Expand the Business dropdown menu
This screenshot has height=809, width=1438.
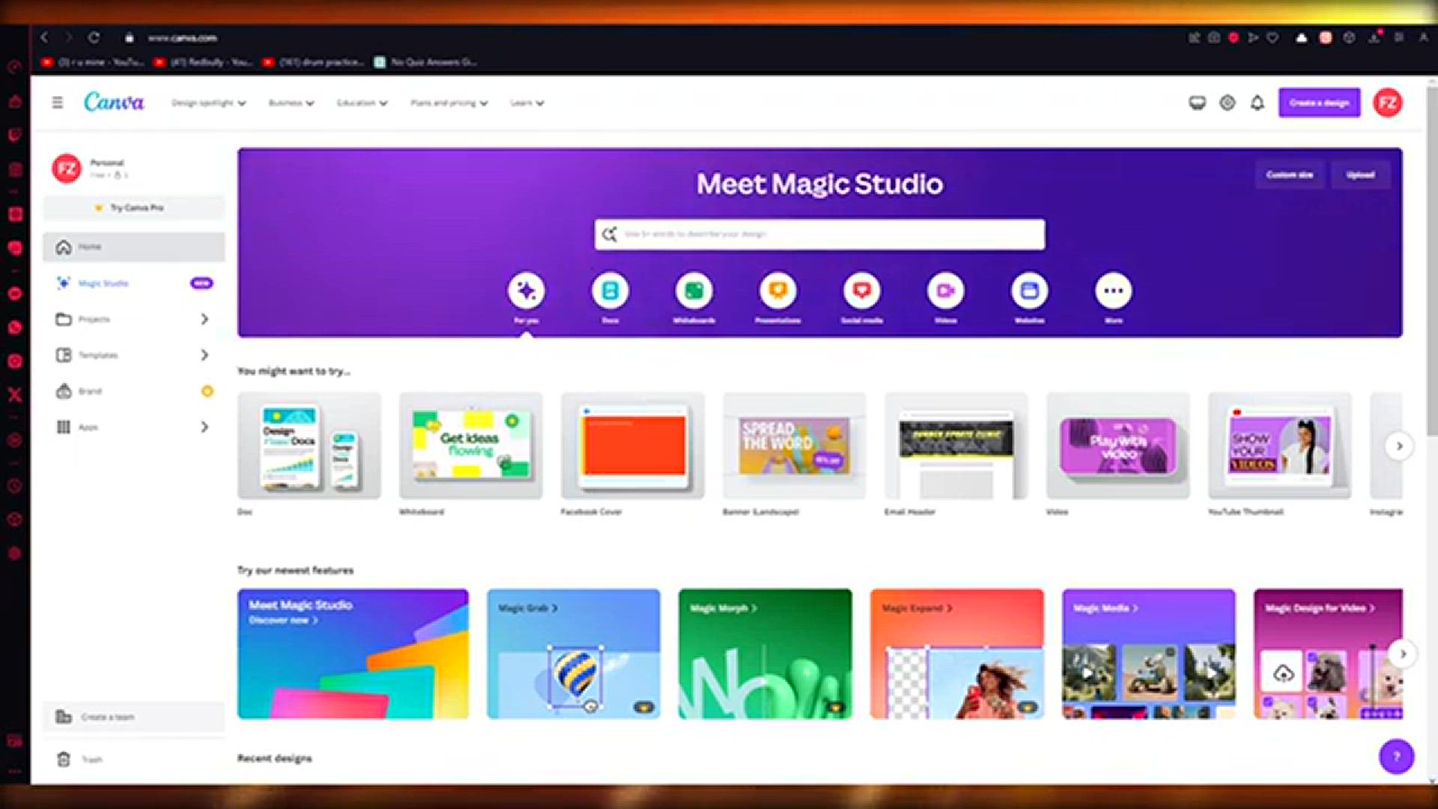[x=291, y=103]
